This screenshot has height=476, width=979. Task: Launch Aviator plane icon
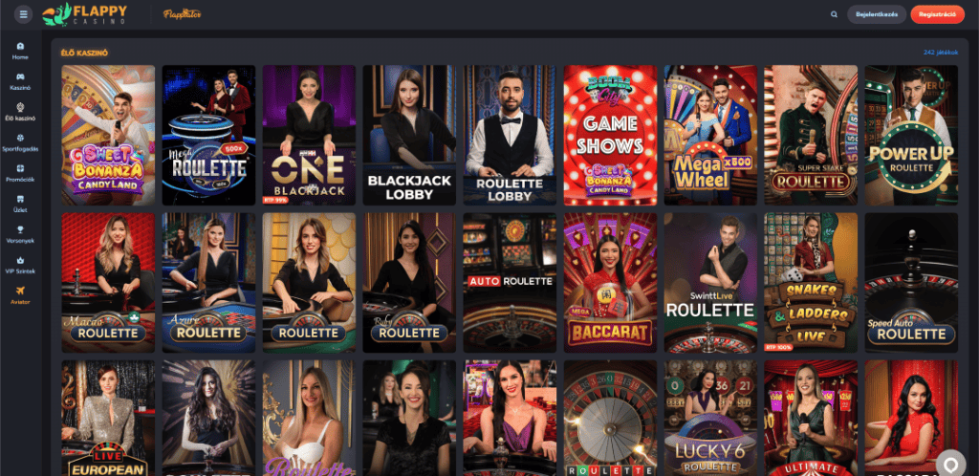tap(21, 290)
